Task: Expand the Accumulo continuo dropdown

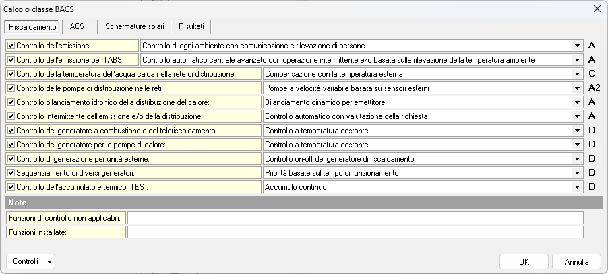Action: 578,187
